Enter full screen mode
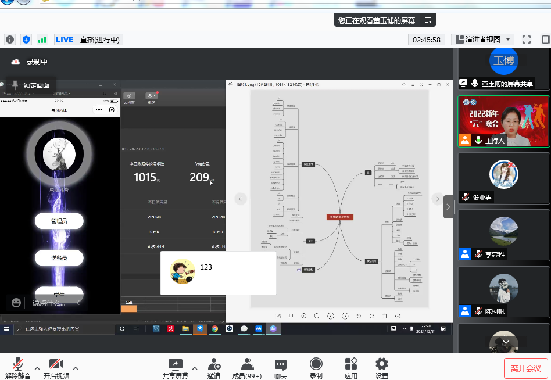Screen dimensions: 551x380 527,40
